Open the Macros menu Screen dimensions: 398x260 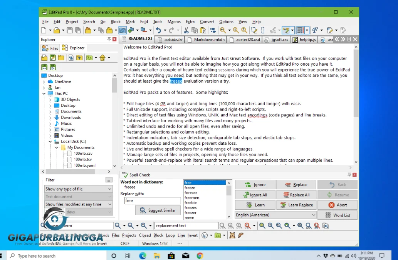coord(174,22)
